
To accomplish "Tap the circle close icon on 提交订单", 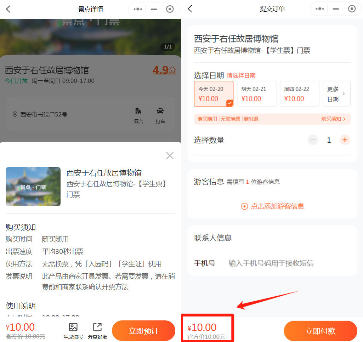I will 352,9.
